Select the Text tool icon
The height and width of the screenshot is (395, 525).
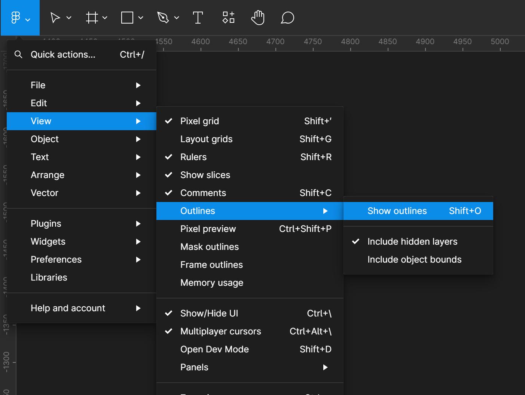198,18
